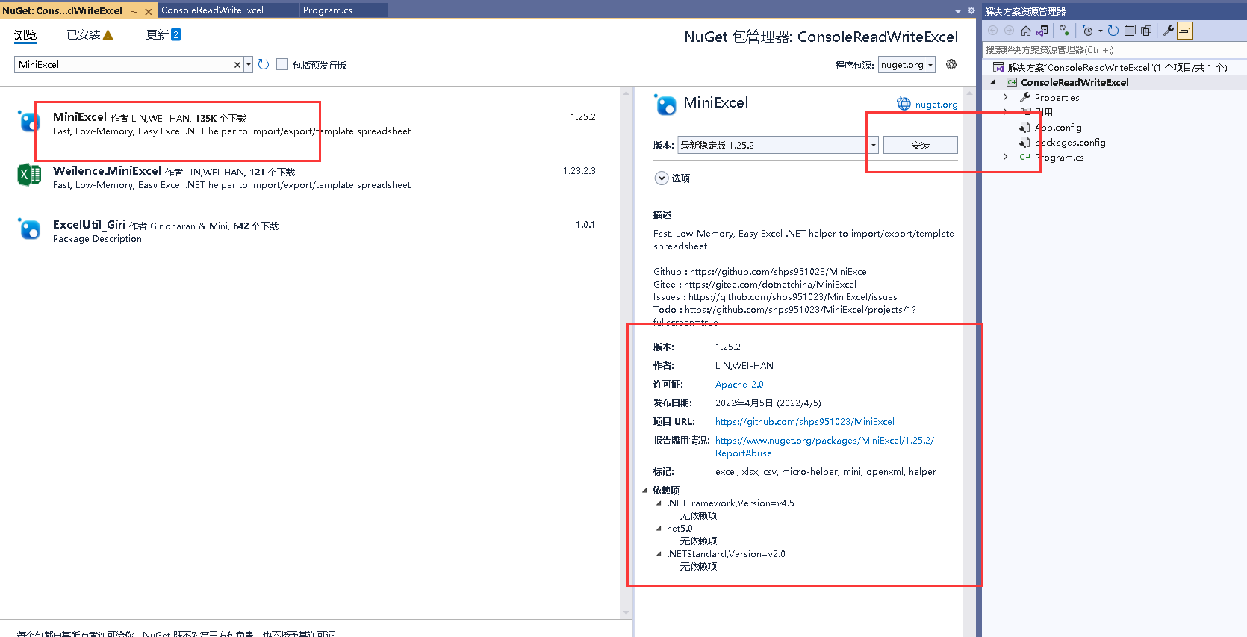Open the nuget.org link in details pane

pos(936,105)
